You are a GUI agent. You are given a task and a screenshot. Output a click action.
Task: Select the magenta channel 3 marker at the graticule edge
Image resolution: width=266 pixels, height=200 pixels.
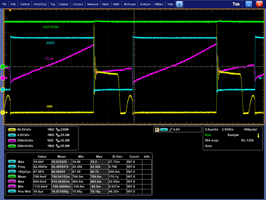(x=2, y=78)
